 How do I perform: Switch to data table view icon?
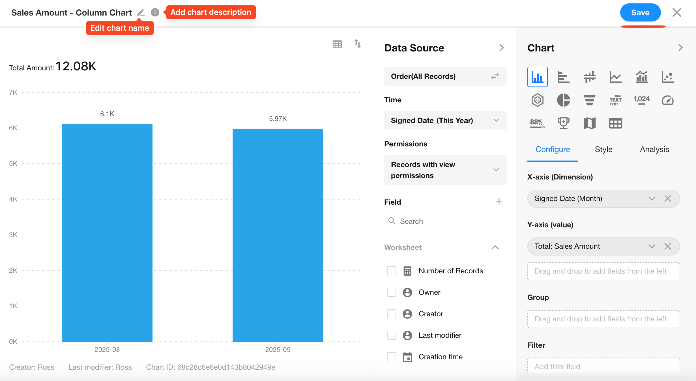point(337,44)
